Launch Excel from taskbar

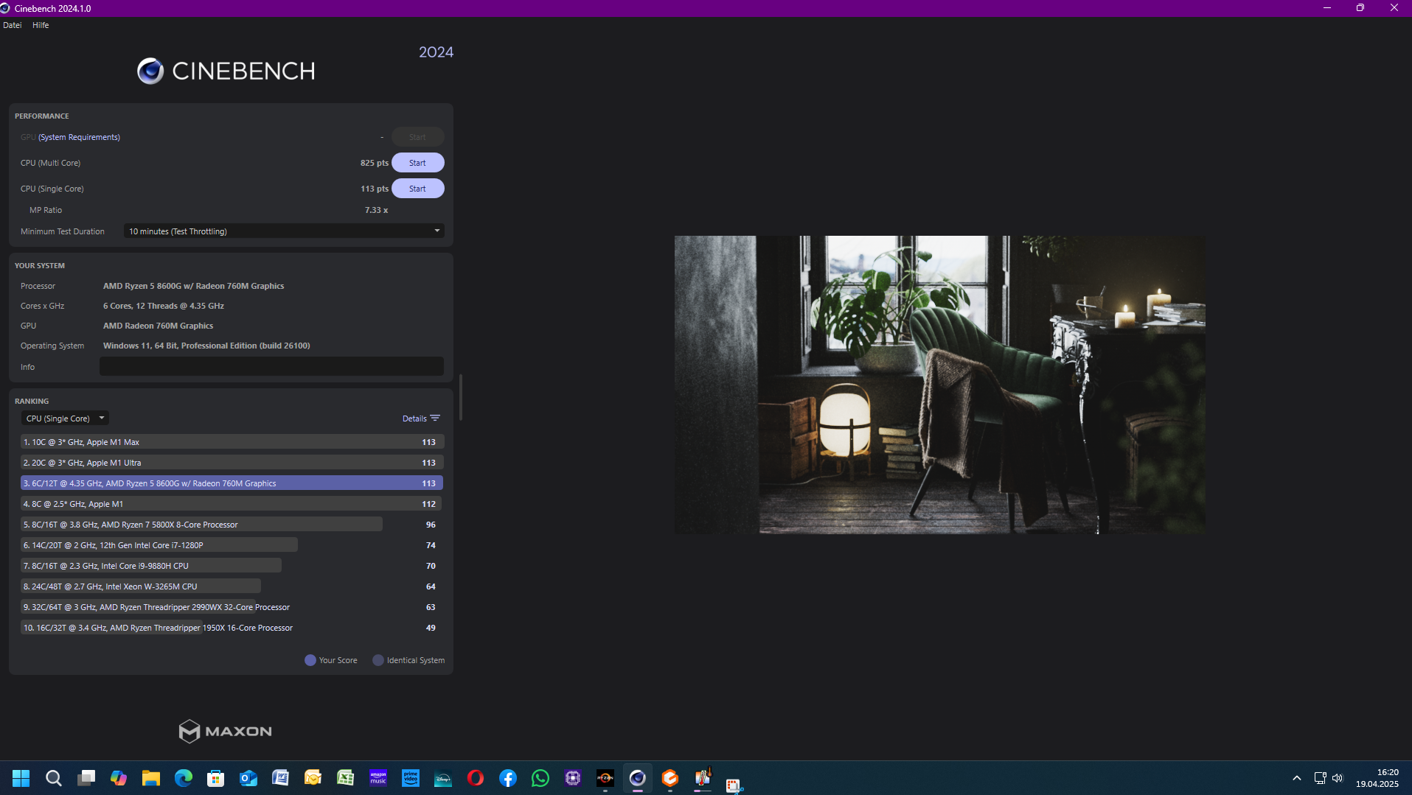point(346,778)
